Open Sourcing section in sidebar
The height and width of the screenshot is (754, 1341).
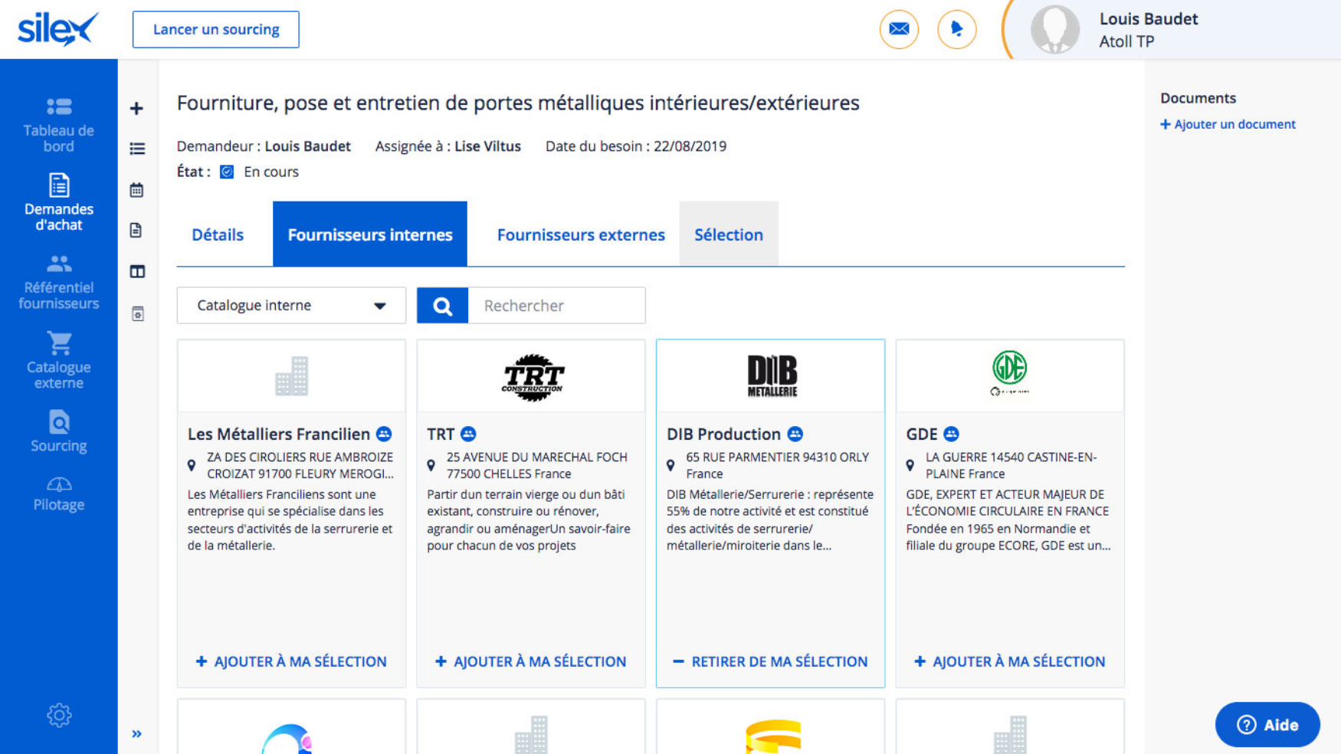tap(58, 431)
